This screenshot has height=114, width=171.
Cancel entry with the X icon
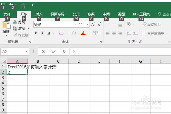coord(43,52)
